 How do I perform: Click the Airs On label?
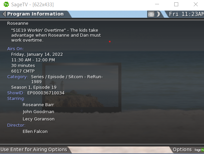tap(16, 49)
